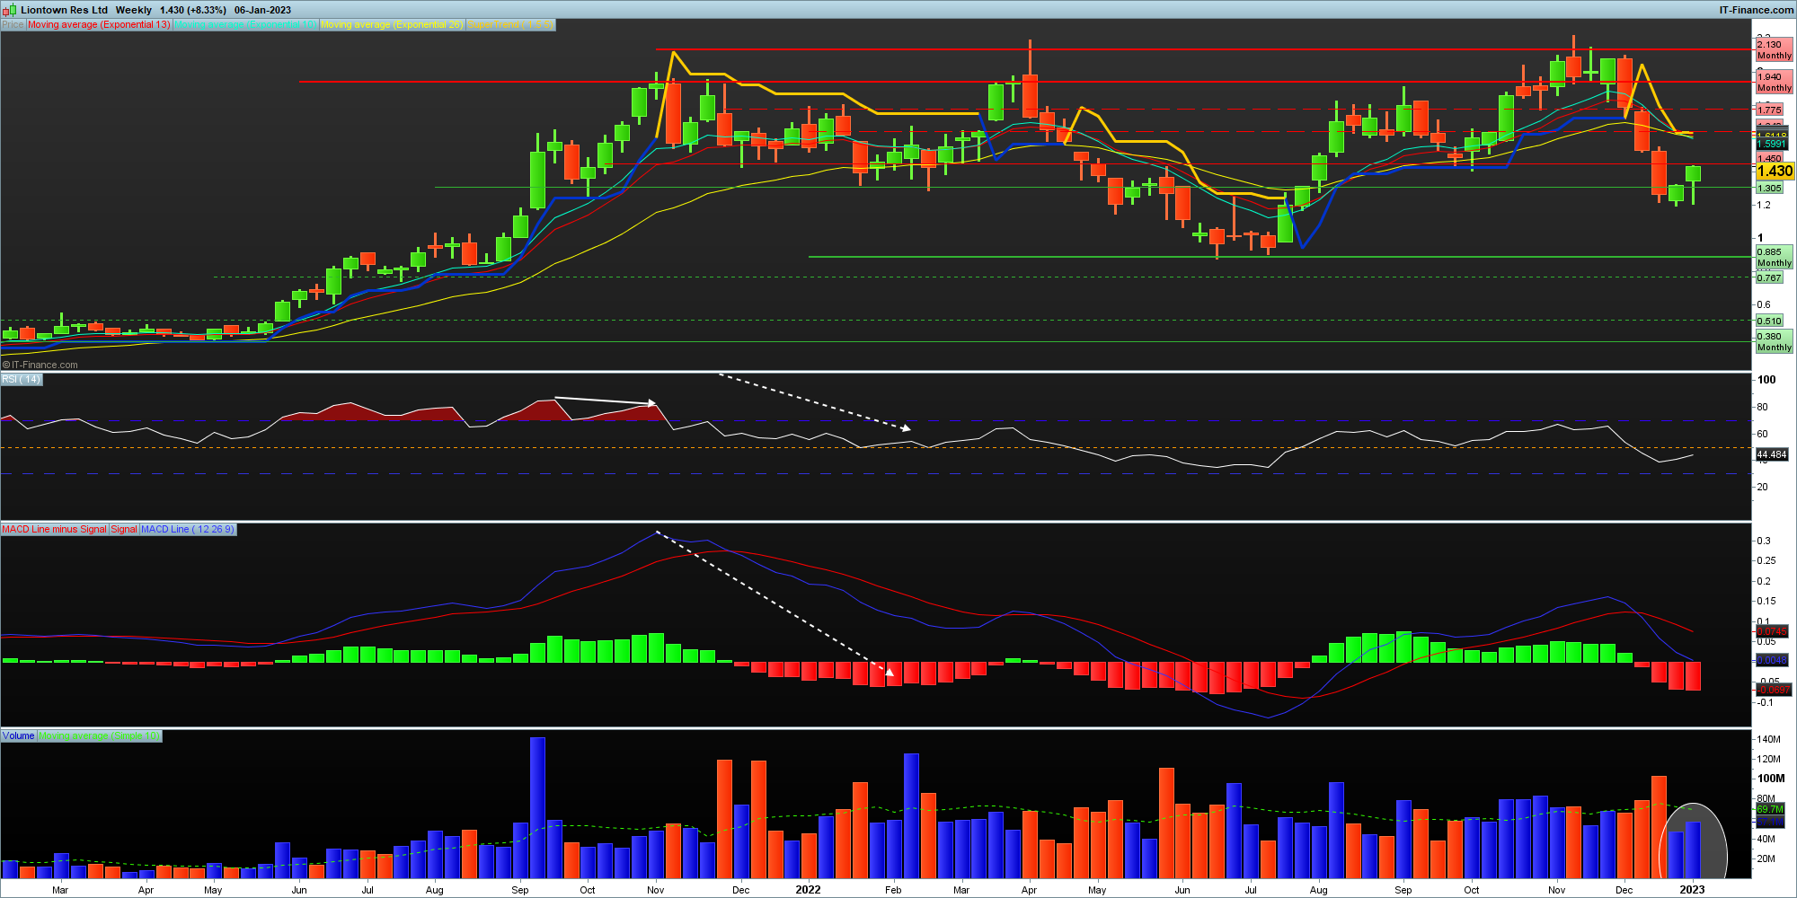Select Moving average (Exponential 10) label

point(245,25)
